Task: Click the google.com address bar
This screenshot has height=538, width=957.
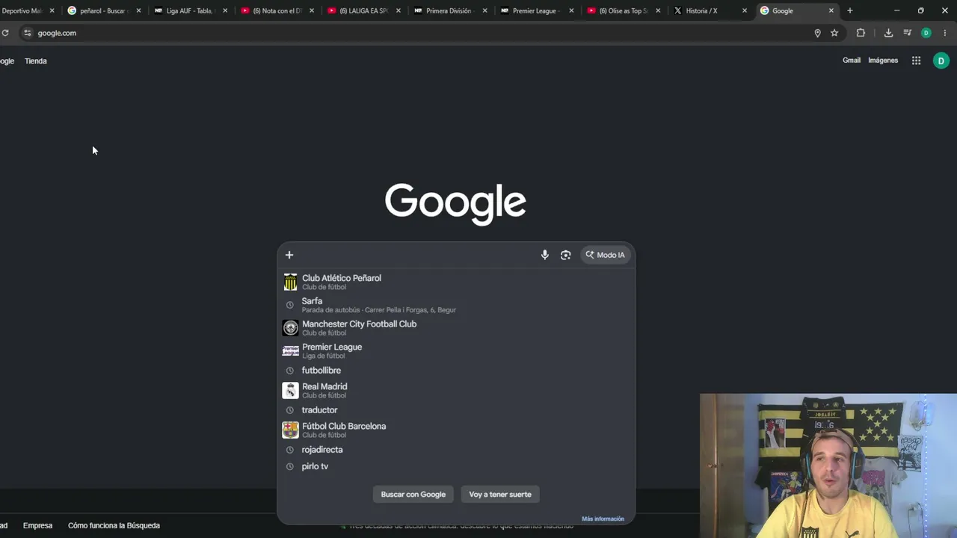Action: [x=419, y=33]
